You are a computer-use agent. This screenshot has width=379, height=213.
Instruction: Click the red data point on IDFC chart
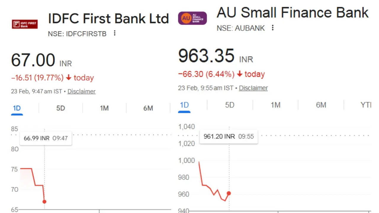44,202
